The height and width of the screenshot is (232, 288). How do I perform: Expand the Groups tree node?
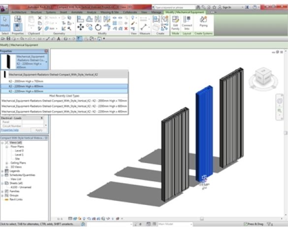[x=2, y=196]
